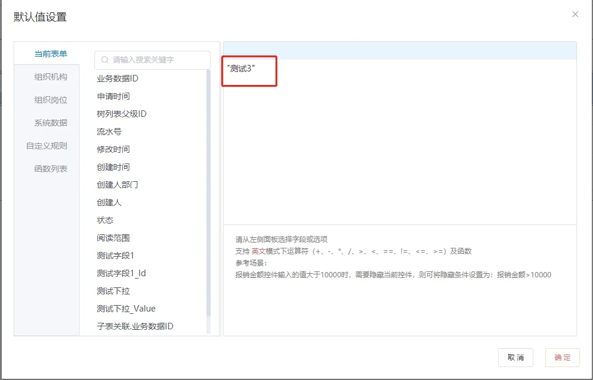The height and width of the screenshot is (380, 593).
Task: Open the 组织机构 tab
Action: tap(51, 77)
